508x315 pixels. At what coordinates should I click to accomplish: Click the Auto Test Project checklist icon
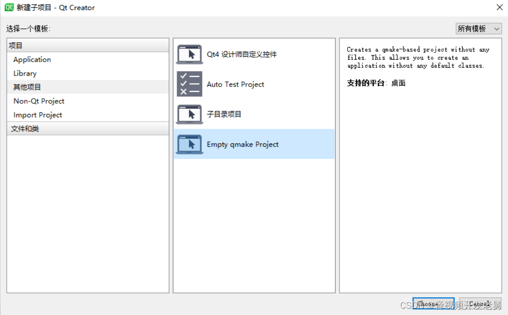(x=189, y=84)
